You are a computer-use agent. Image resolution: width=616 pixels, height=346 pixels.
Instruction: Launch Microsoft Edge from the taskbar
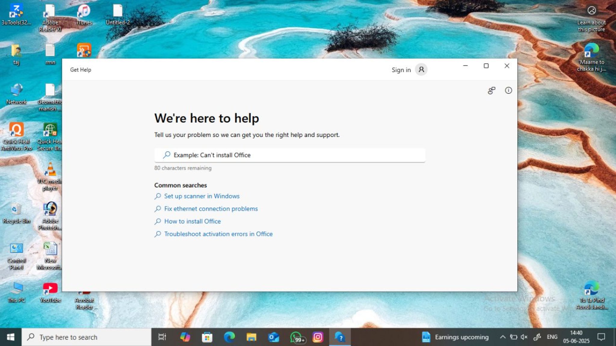(x=229, y=337)
